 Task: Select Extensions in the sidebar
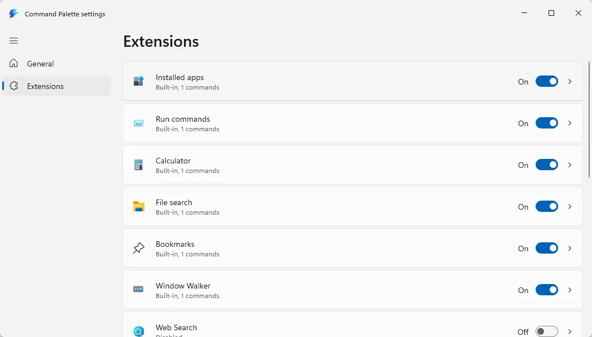pyautogui.click(x=45, y=86)
